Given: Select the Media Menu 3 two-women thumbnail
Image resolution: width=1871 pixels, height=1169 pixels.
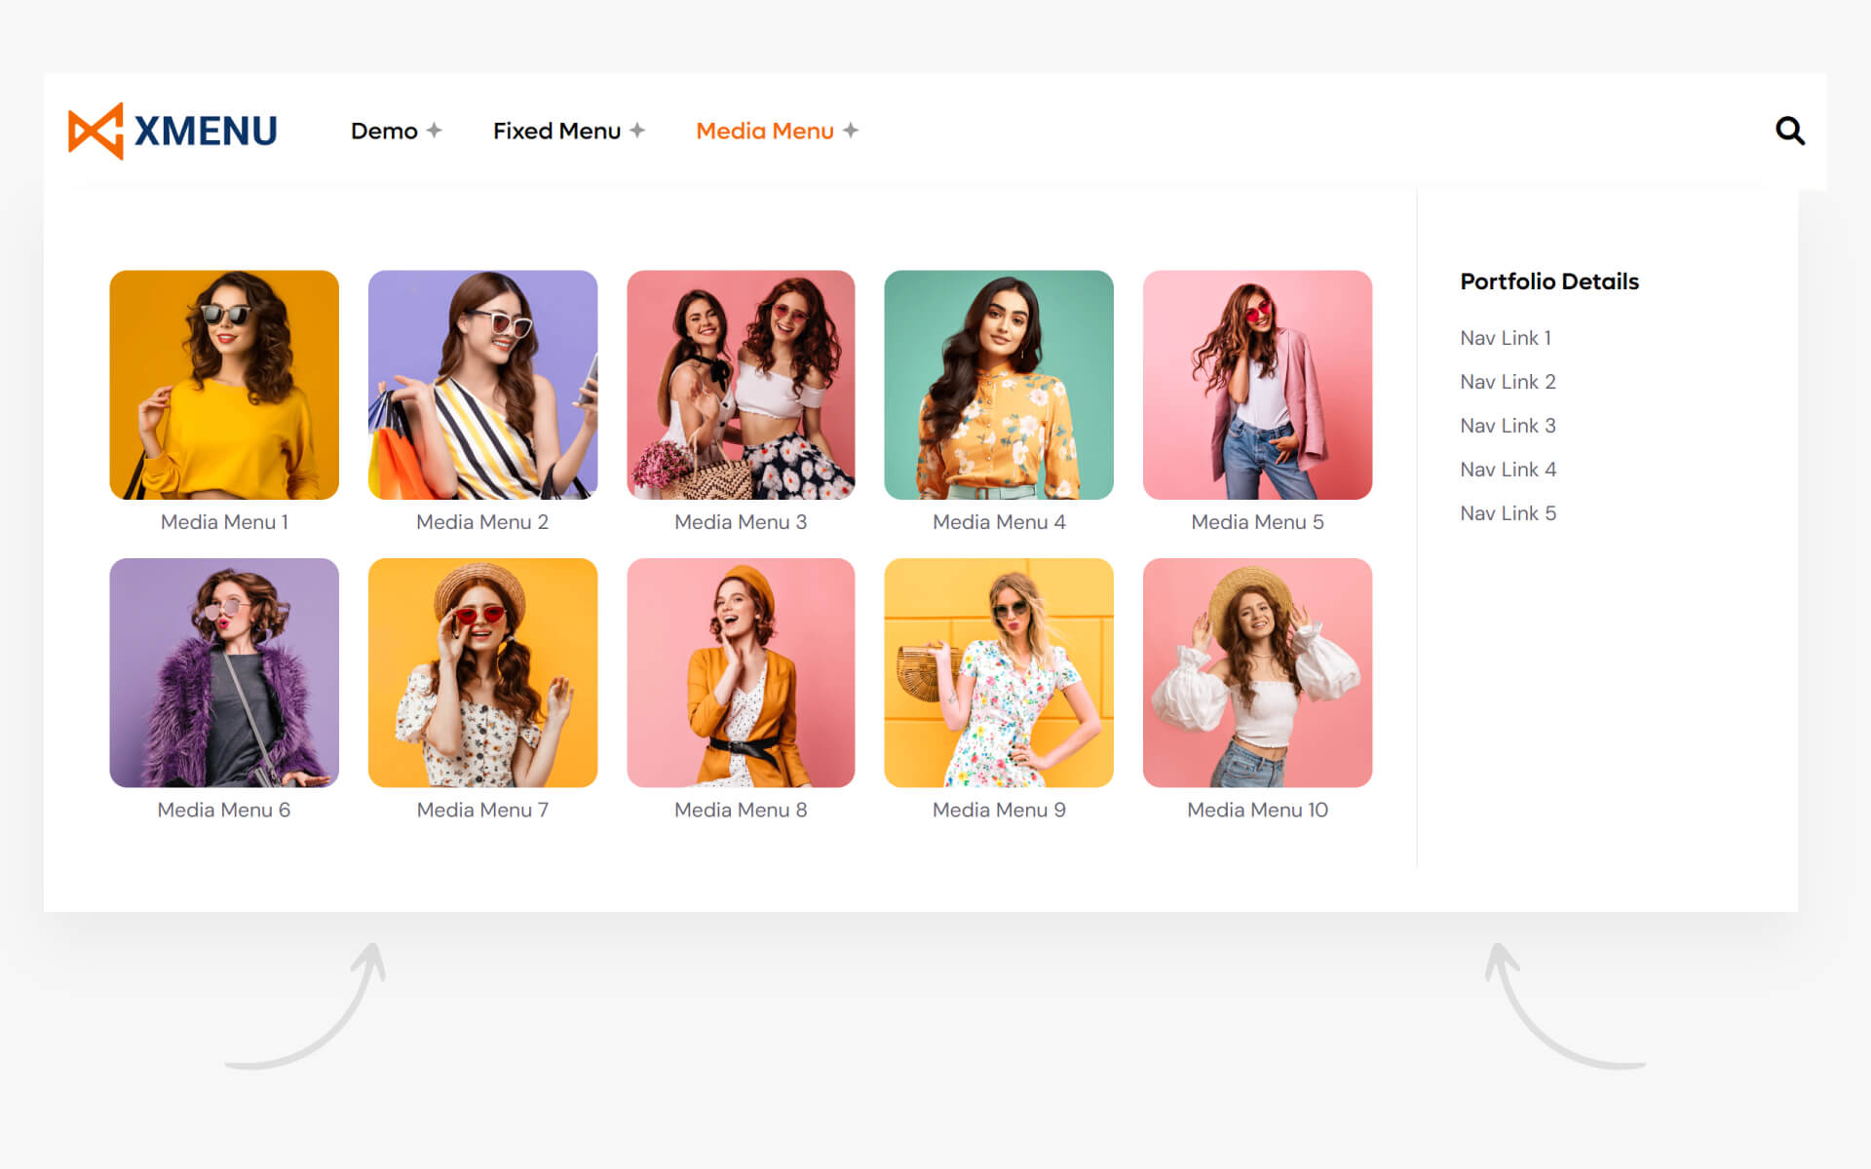Looking at the screenshot, I should pyautogui.click(x=741, y=385).
